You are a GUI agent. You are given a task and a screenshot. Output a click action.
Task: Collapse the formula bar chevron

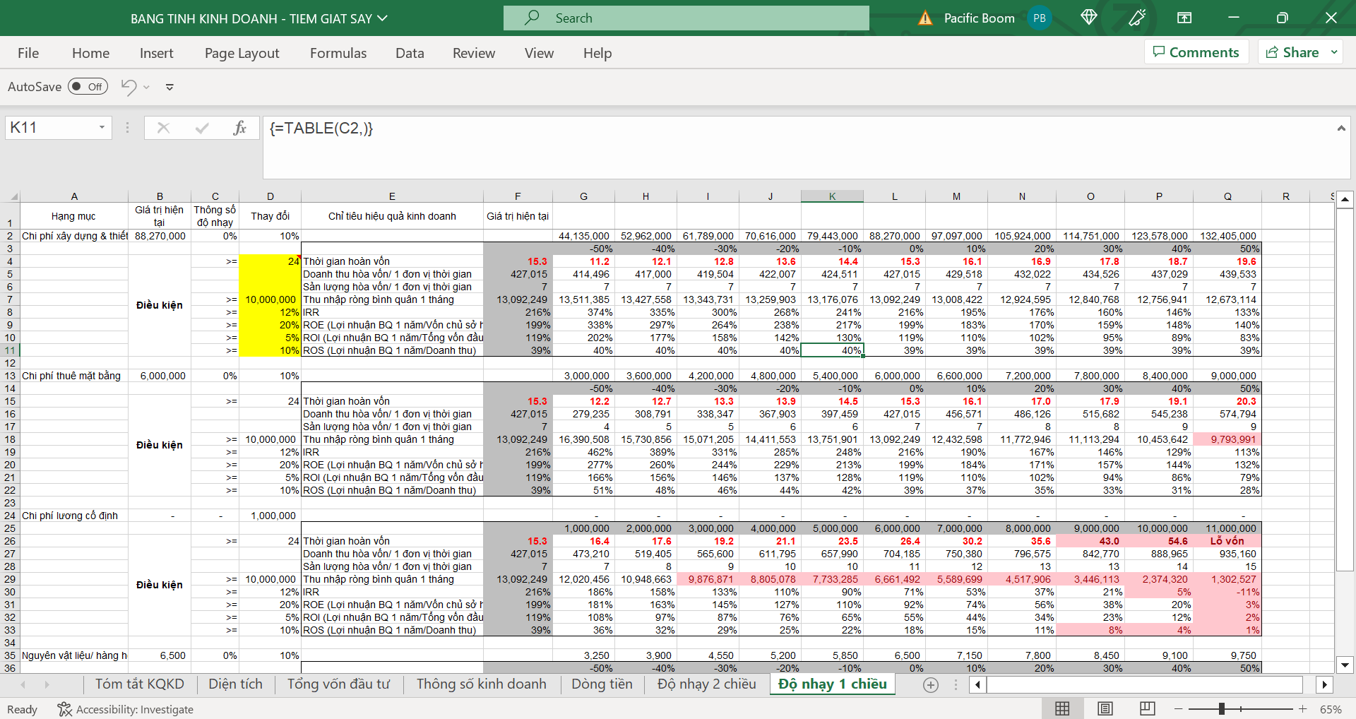pos(1340,128)
